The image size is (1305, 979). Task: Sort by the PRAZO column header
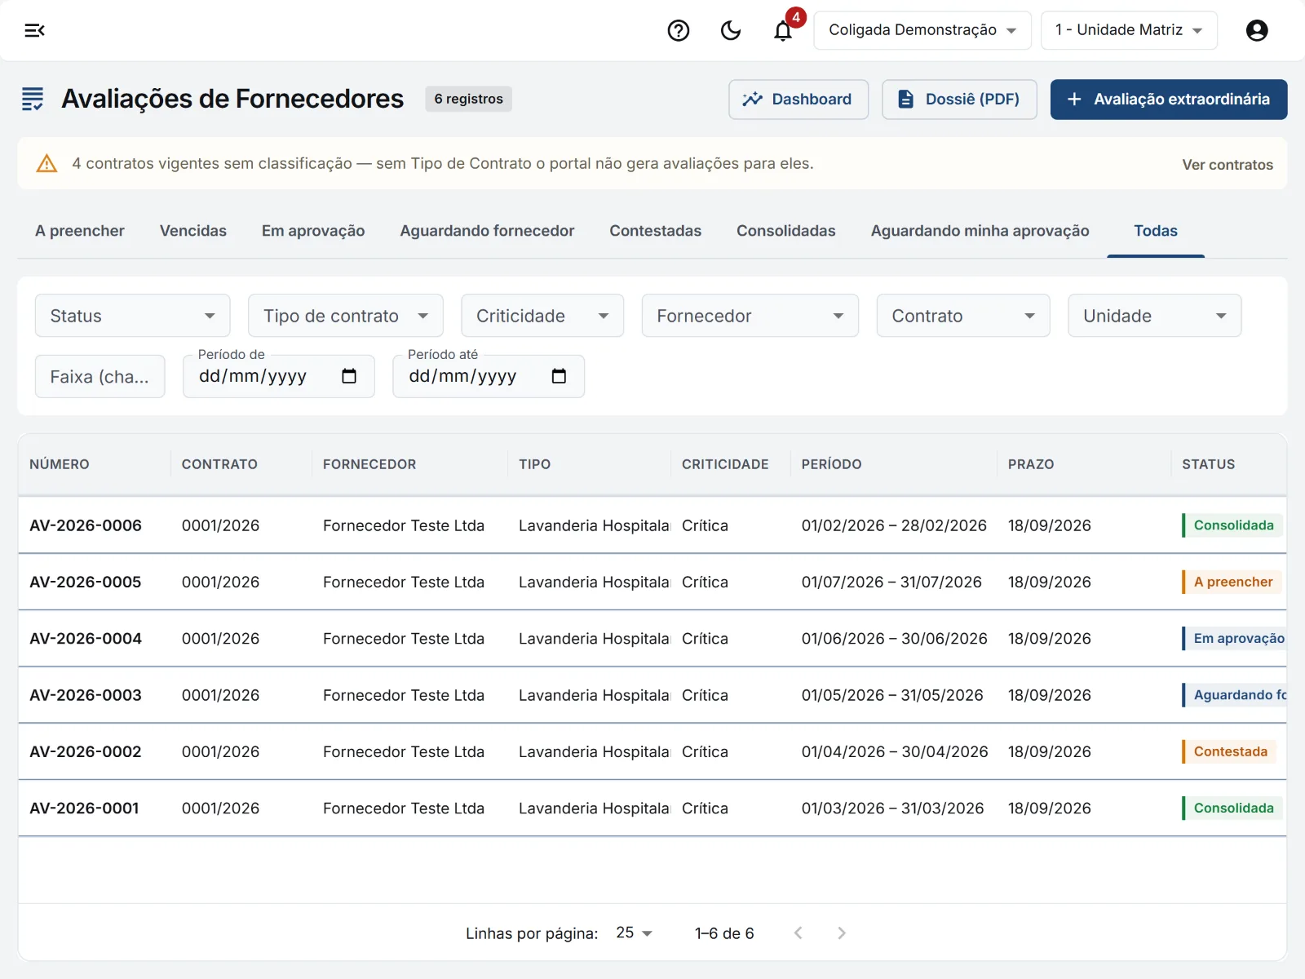pyautogui.click(x=1031, y=464)
